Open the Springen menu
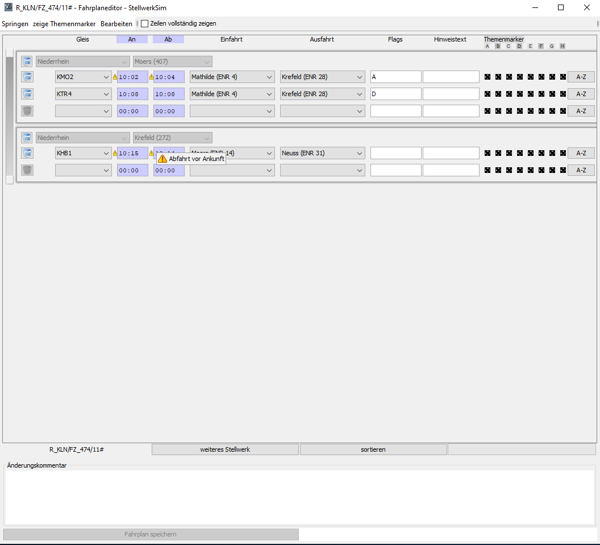600x545 pixels. pos(15,24)
